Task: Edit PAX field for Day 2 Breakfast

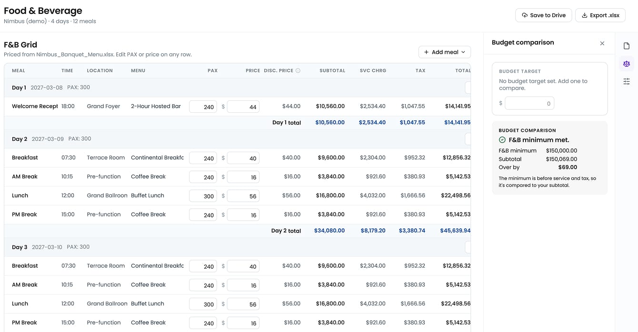Action: [203, 158]
